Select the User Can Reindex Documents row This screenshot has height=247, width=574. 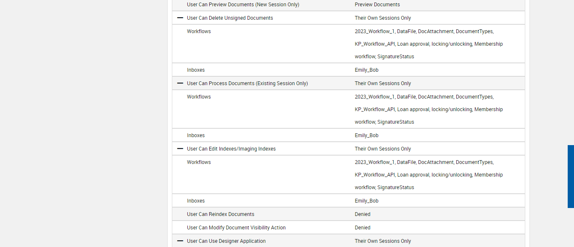pyautogui.click(x=221, y=214)
